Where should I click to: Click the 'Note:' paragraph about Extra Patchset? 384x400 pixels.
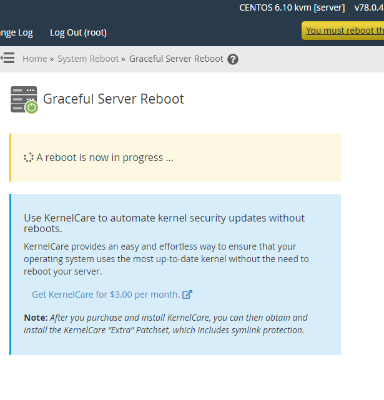tap(165, 324)
